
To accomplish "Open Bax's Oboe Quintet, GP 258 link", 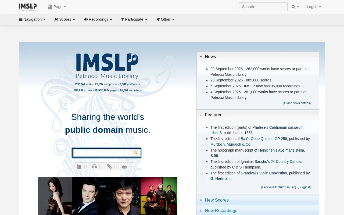I will click(264, 139).
